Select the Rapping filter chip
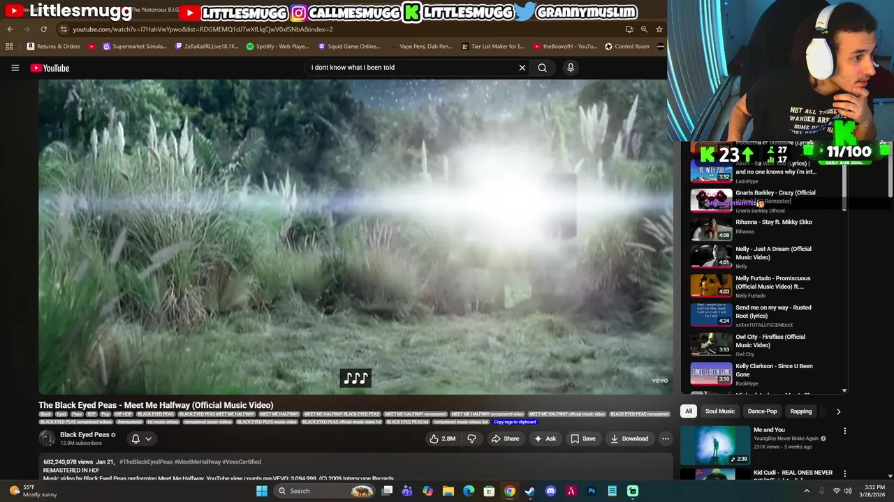894x502 pixels. 800,411
